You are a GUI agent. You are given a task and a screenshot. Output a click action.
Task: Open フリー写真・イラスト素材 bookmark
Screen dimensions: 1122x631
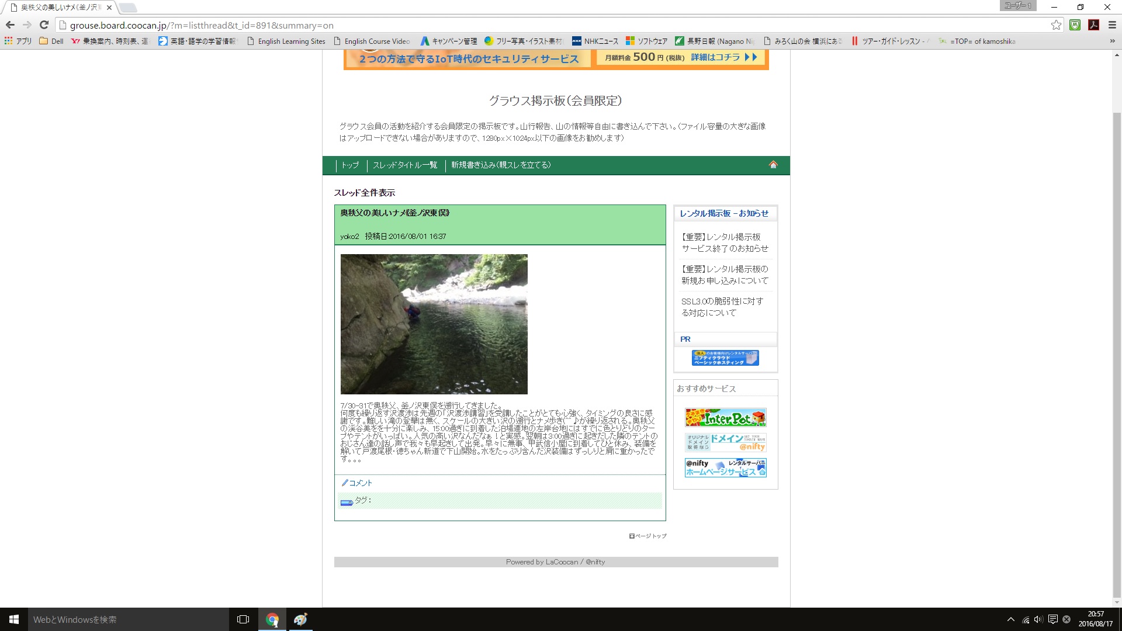pos(524,41)
